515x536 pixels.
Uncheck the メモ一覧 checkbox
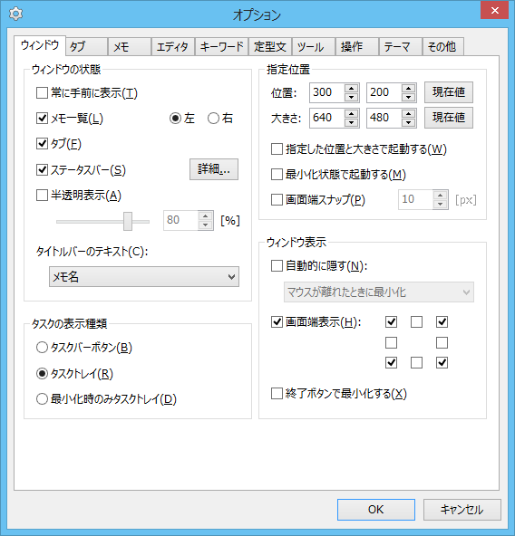[42, 119]
